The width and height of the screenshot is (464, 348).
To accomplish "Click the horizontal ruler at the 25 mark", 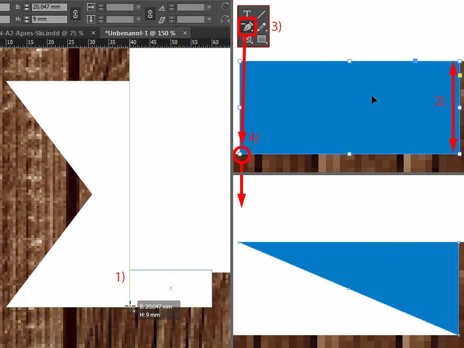I will [x=71, y=42].
